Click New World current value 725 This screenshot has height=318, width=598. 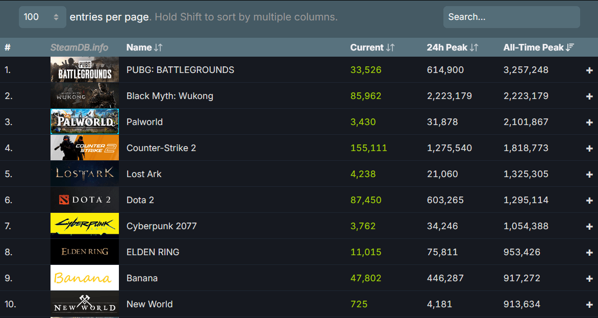tap(359, 304)
